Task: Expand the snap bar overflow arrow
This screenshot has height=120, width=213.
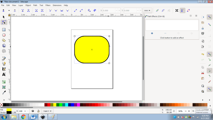Action: 210,100
